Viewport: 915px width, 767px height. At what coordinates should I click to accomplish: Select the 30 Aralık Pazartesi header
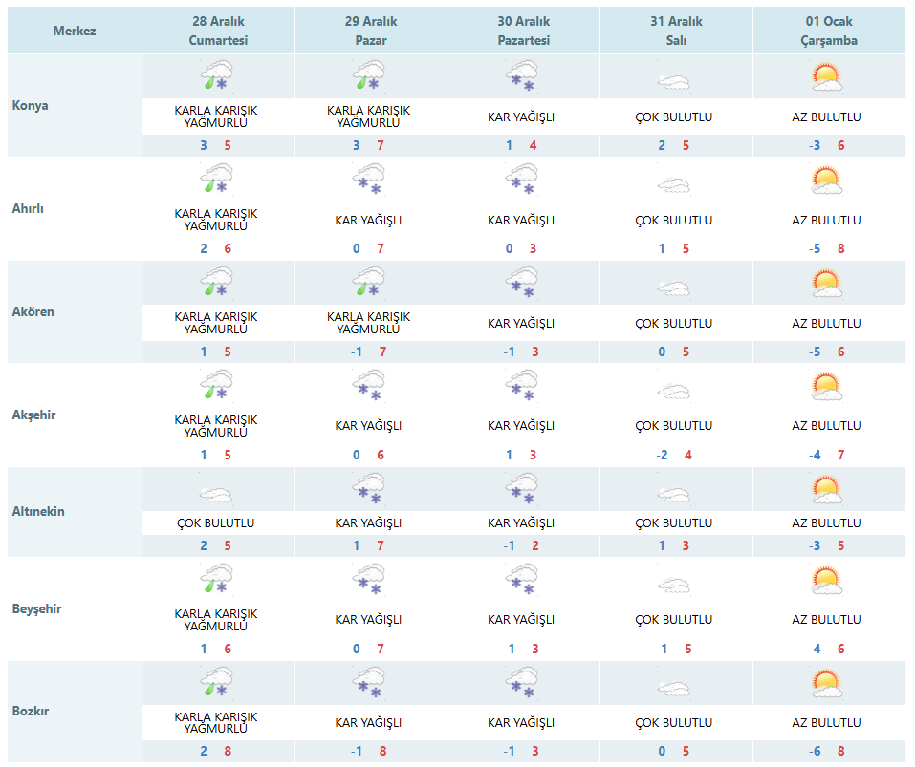(523, 31)
